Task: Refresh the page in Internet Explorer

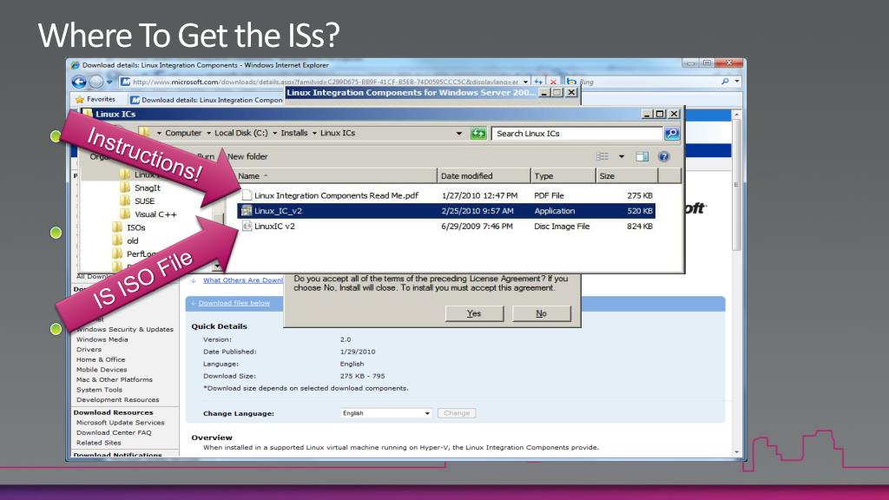Action: point(538,82)
